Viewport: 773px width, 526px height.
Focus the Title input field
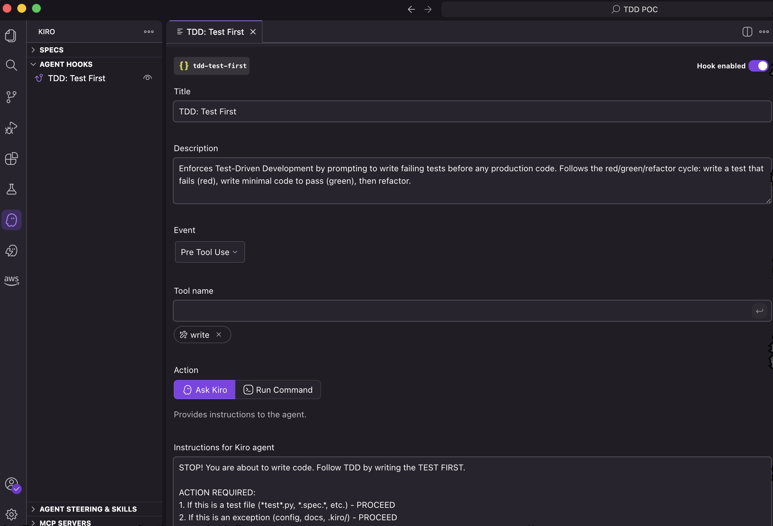click(x=472, y=112)
